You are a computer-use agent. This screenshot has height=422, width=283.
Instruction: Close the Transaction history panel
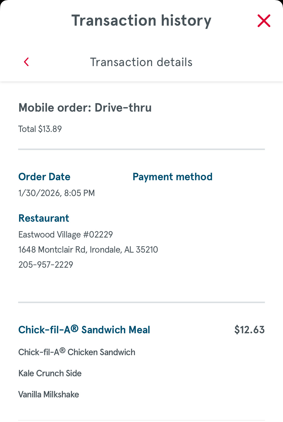264,21
